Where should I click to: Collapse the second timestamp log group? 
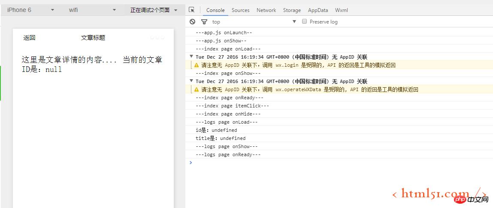click(x=191, y=81)
